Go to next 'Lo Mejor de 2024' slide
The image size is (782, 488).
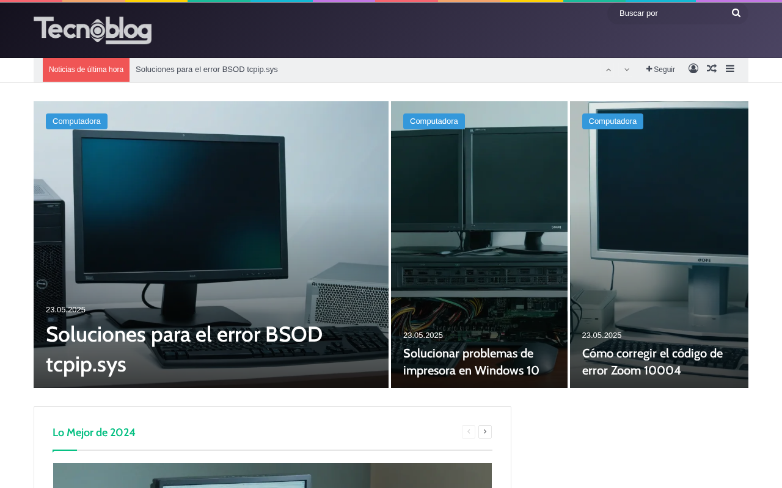pyautogui.click(x=485, y=432)
